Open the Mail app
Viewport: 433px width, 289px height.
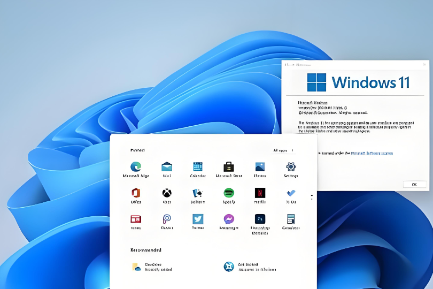click(x=167, y=170)
